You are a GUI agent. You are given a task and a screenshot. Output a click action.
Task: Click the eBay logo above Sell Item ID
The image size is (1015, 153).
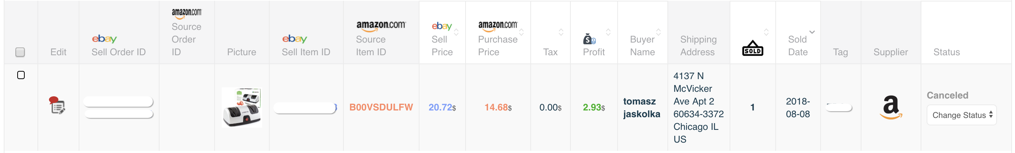pyautogui.click(x=294, y=39)
